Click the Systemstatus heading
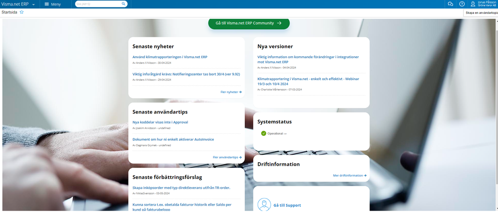The image size is (498, 212). pyautogui.click(x=274, y=122)
